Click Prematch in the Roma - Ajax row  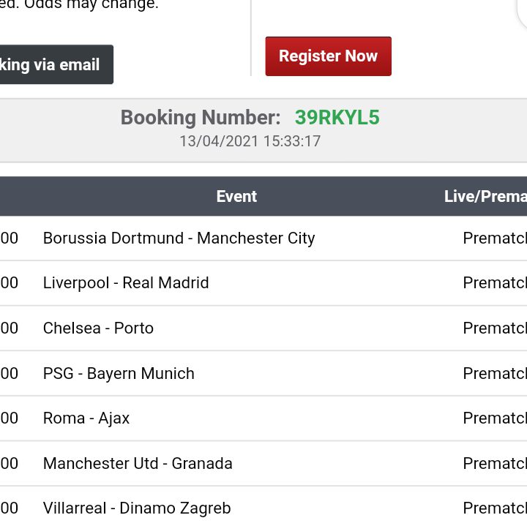click(494, 418)
